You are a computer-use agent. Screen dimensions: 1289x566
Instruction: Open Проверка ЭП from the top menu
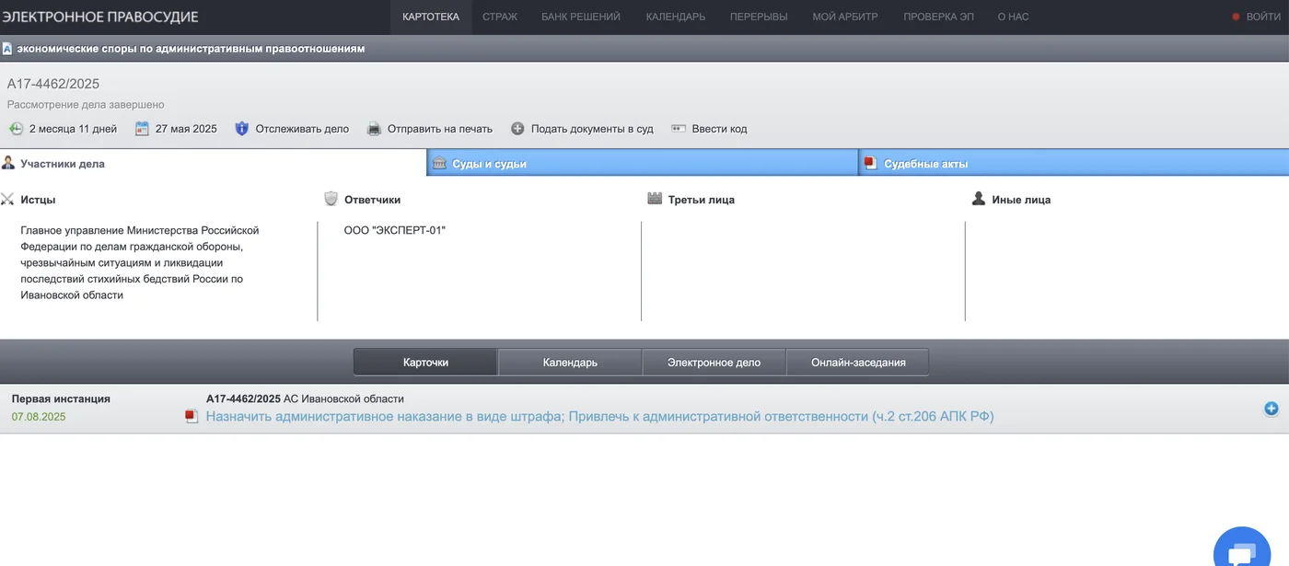click(x=938, y=17)
